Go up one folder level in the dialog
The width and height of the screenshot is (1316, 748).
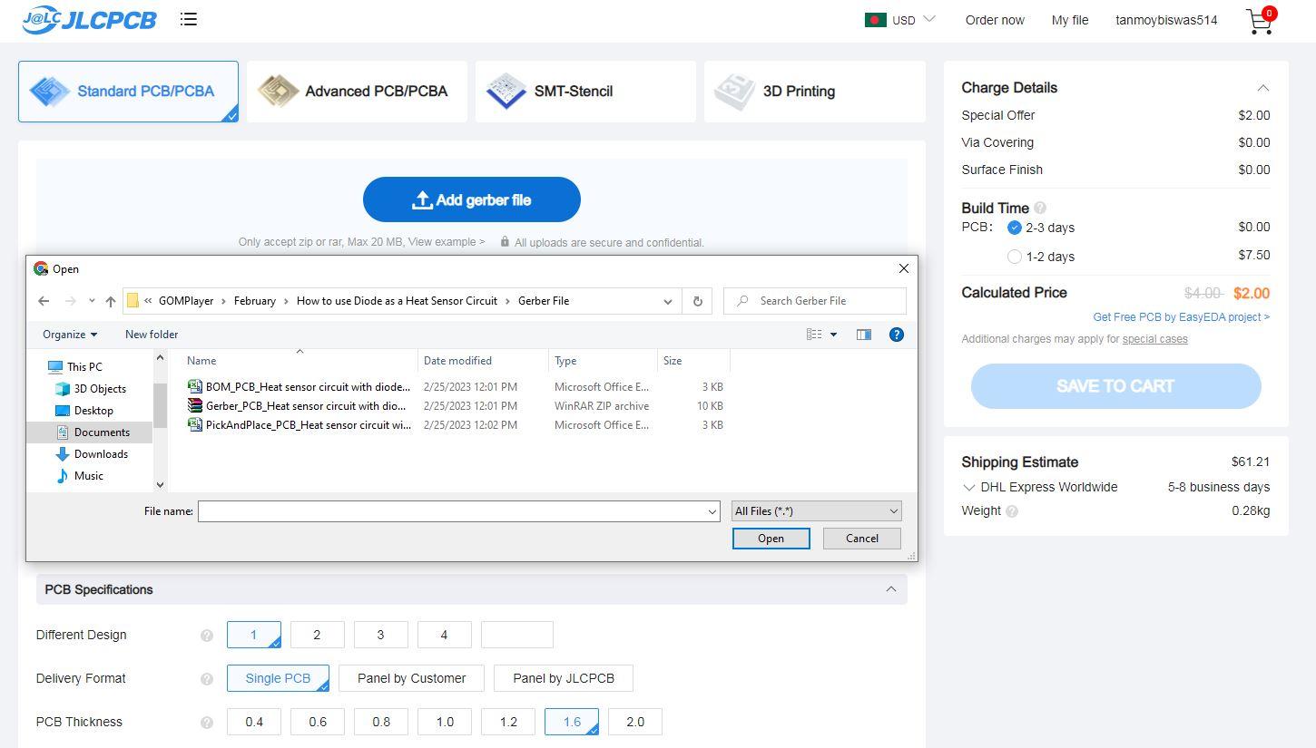(111, 301)
